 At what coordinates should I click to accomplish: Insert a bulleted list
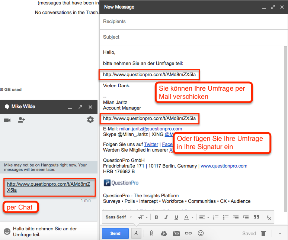(226, 217)
